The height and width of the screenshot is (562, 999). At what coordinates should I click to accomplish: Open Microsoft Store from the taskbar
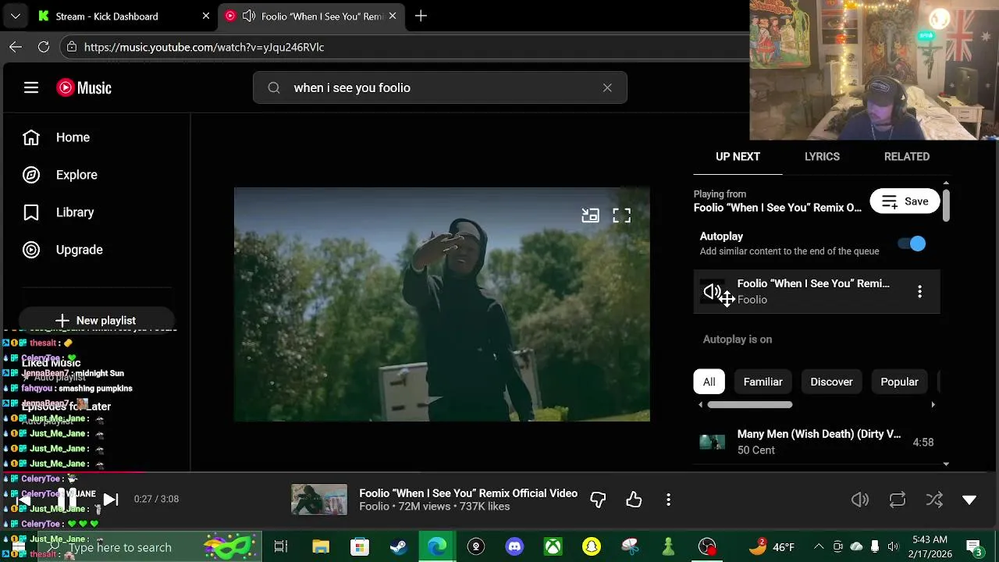click(359, 546)
